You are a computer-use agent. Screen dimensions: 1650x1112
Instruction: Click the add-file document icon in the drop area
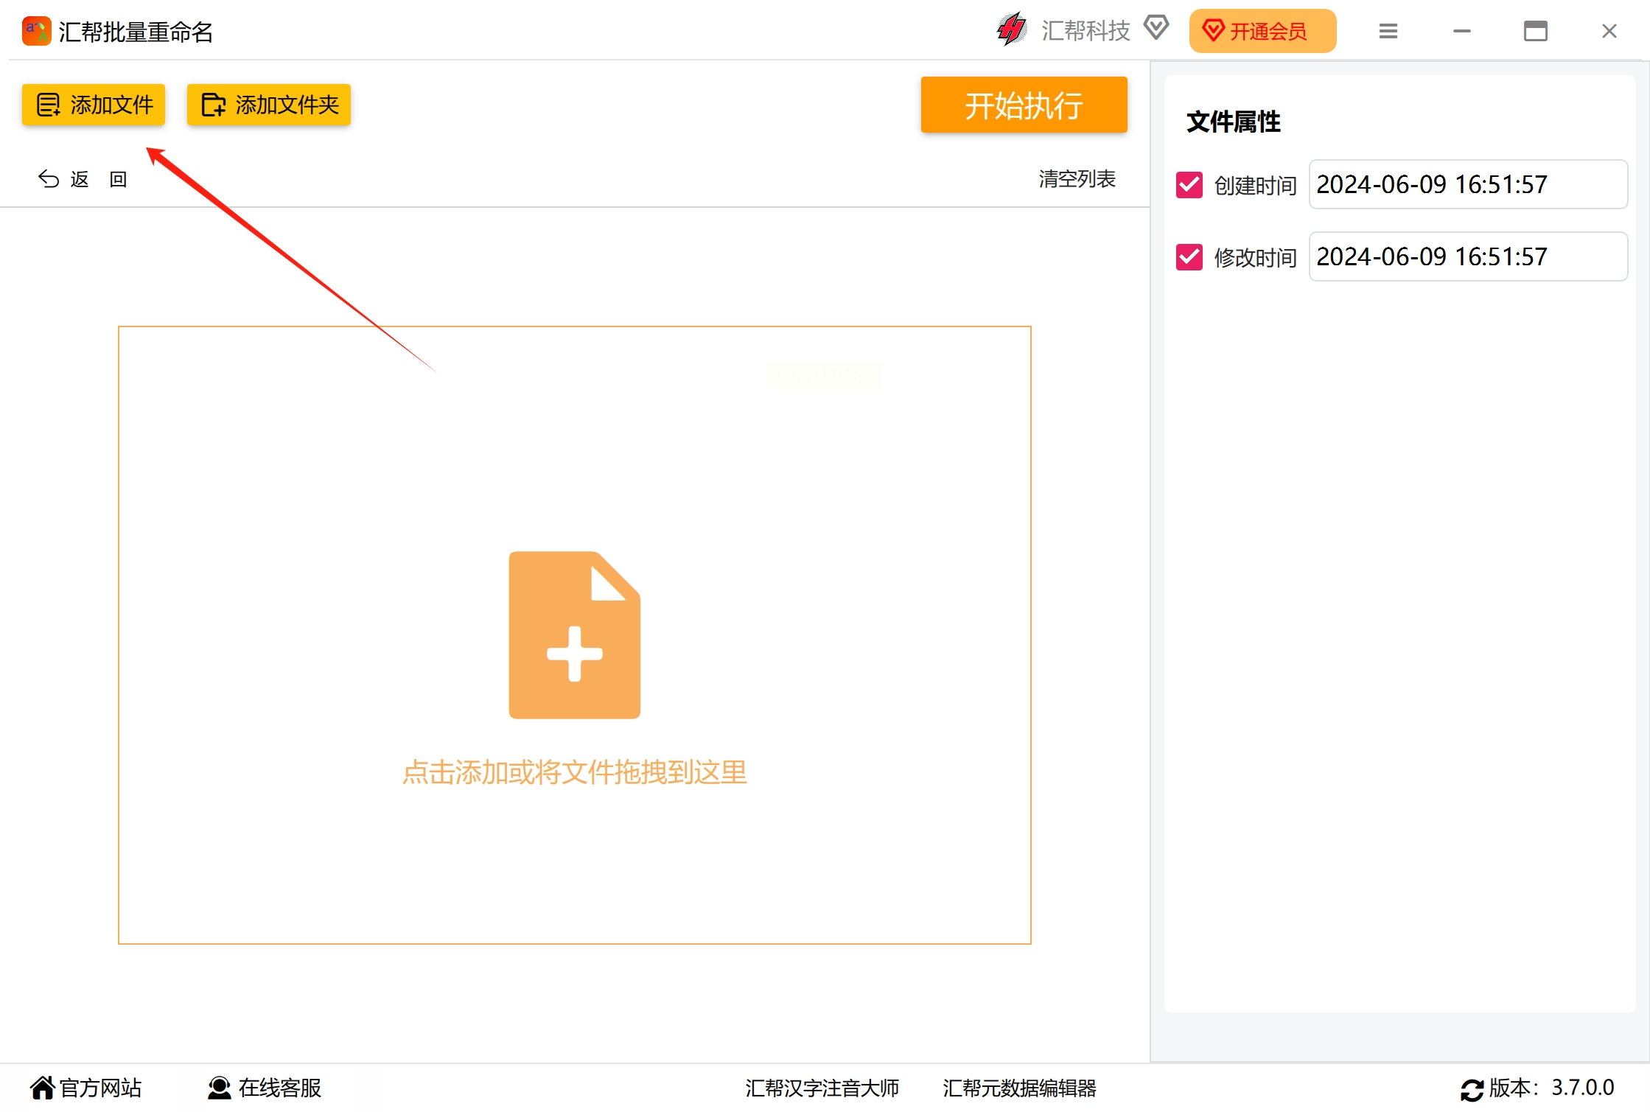point(574,634)
